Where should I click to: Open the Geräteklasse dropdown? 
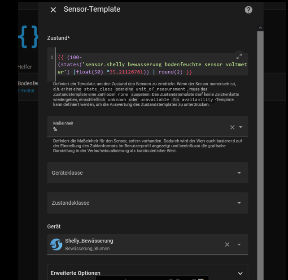pyautogui.click(x=239, y=173)
